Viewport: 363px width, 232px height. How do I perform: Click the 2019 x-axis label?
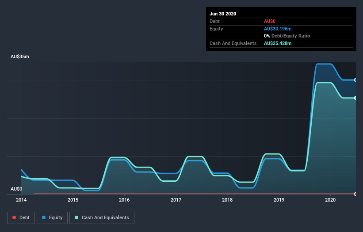pyautogui.click(x=279, y=200)
